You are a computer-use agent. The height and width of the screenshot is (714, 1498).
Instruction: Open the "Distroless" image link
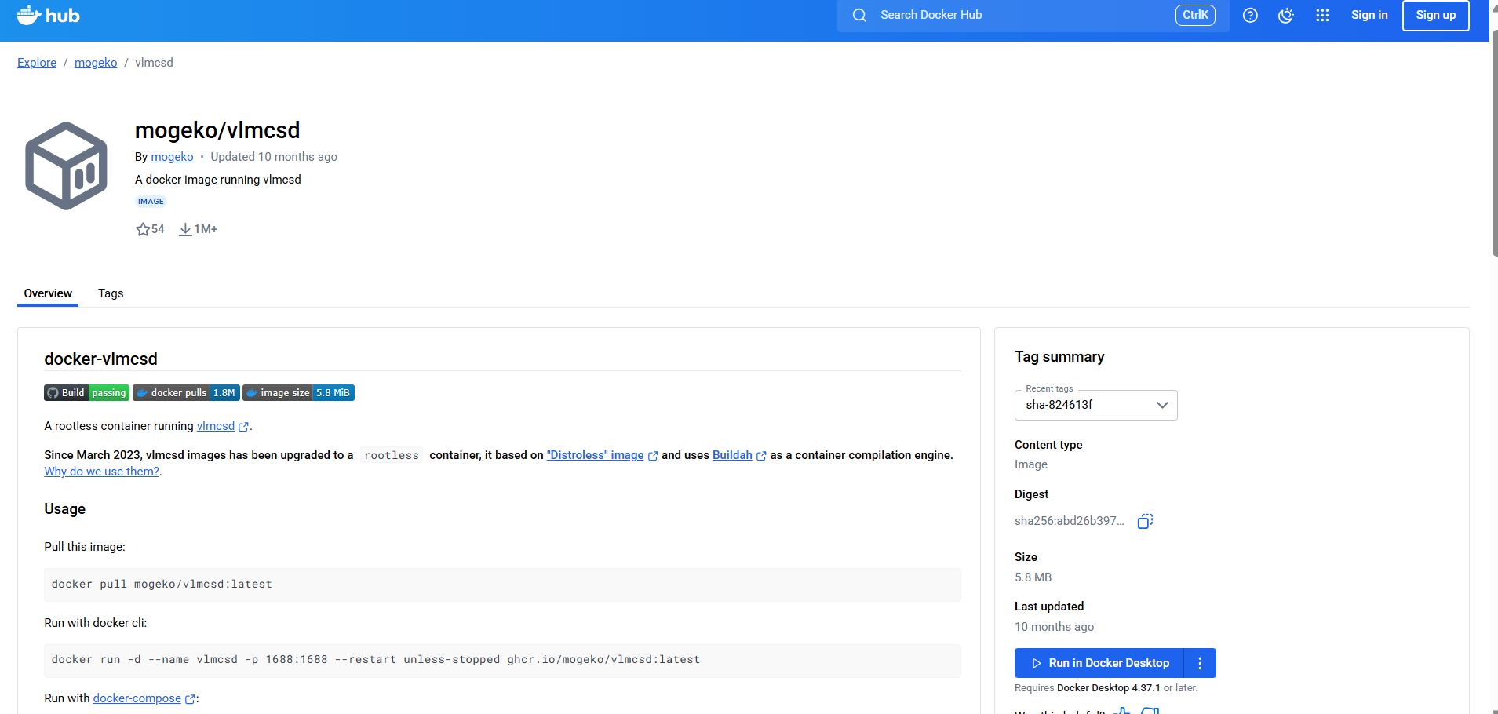click(x=595, y=455)
